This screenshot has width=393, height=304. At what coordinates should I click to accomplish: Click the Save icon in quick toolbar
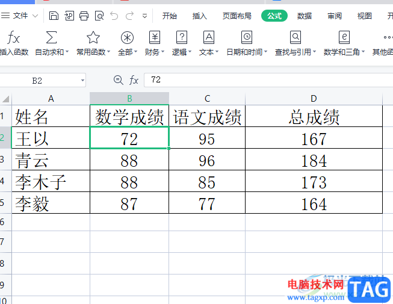pos(54,16)
